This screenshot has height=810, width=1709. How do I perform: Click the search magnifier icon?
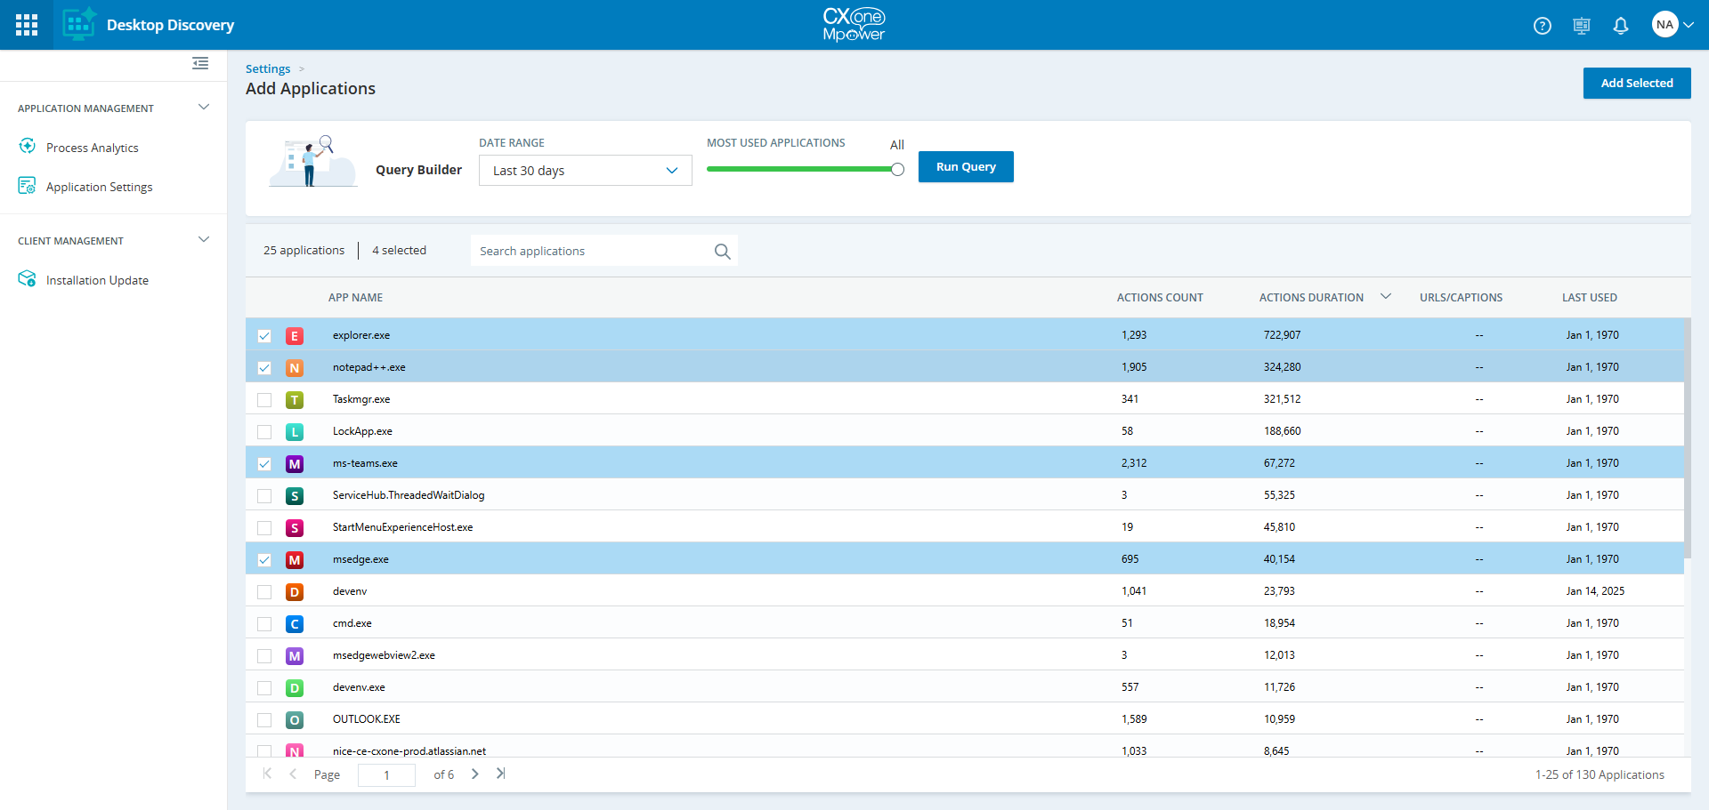click(723, 252)
